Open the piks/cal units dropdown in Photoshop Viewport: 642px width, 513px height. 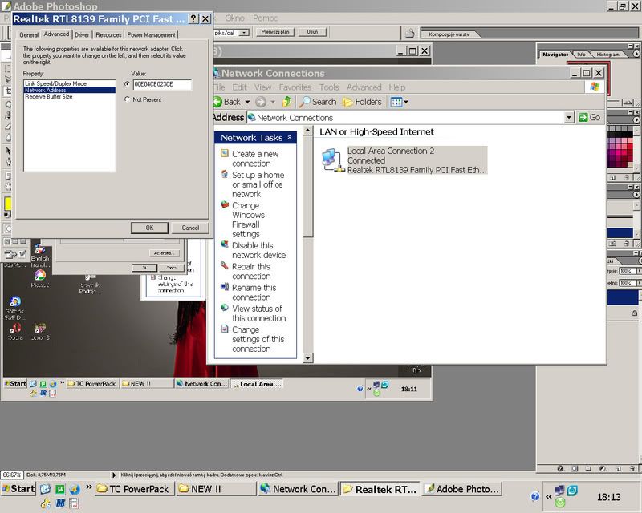[x=244, y=33]
